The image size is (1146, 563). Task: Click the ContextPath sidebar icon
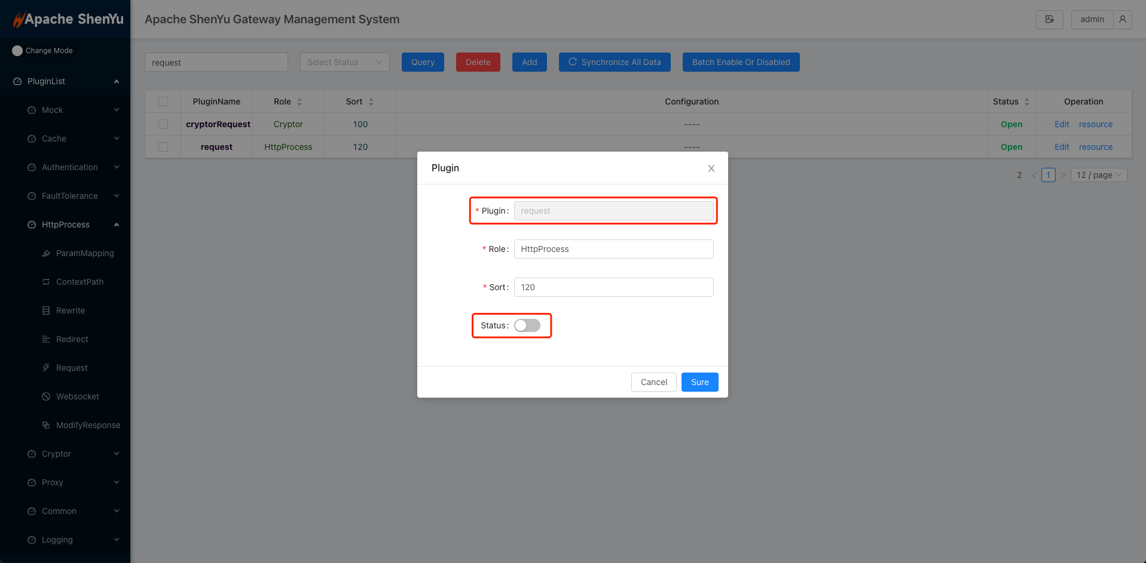[x=46, y=282]
